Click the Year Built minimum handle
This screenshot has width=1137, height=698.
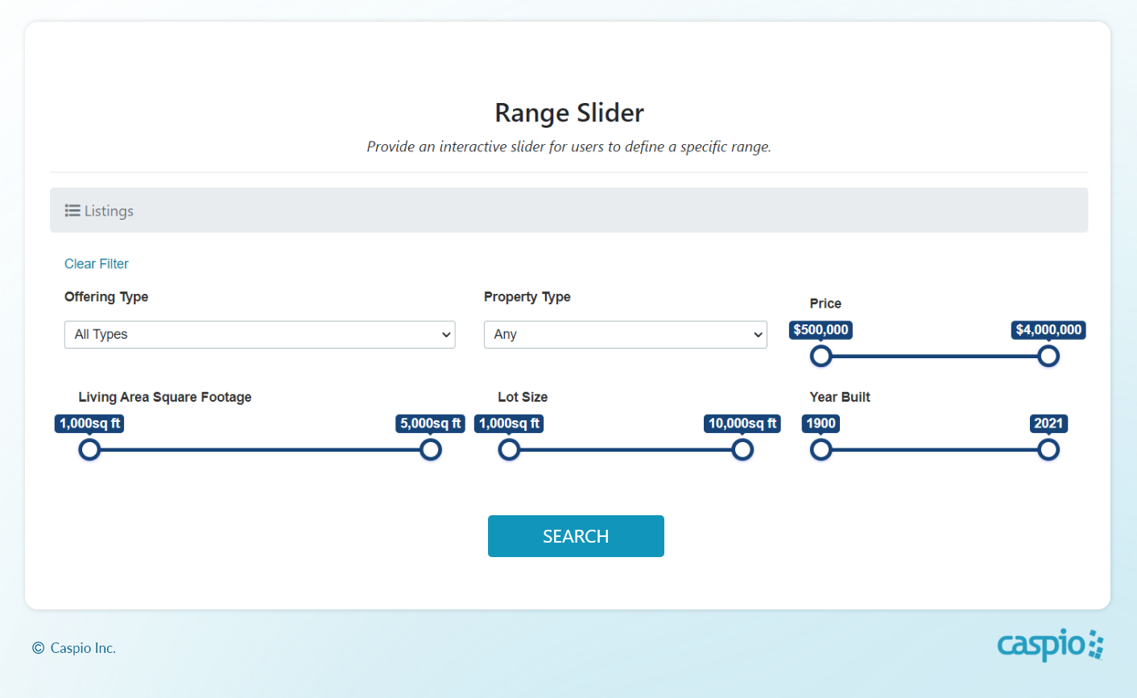tap(821, 449)
